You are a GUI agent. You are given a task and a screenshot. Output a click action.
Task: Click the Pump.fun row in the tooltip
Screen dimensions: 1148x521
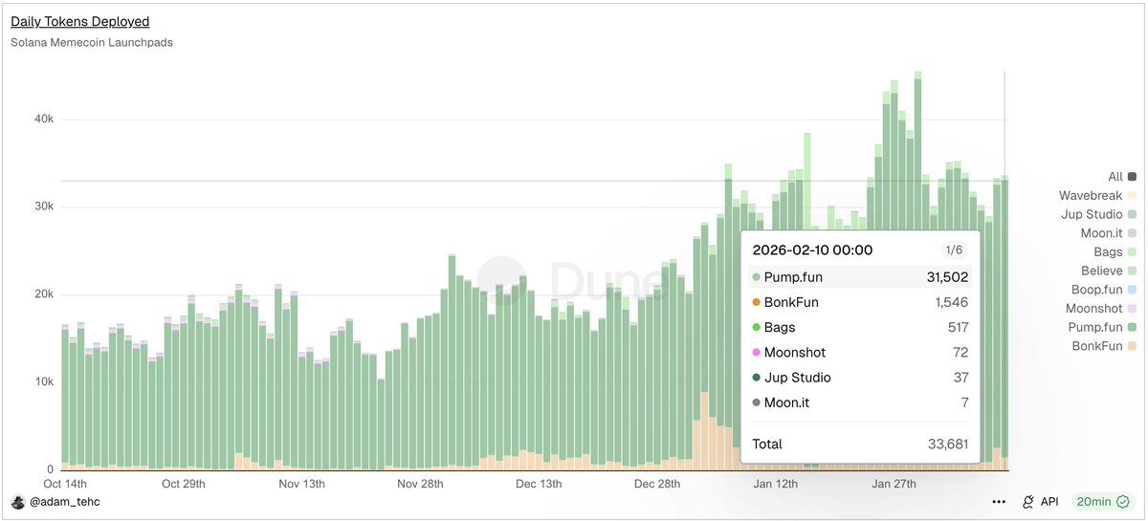click(x=860, y=277)
